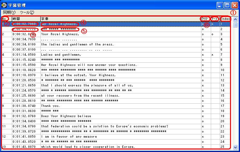Click the scrollbar up arrow
This screenshot has width=240, height=152.
coord(235,19)
